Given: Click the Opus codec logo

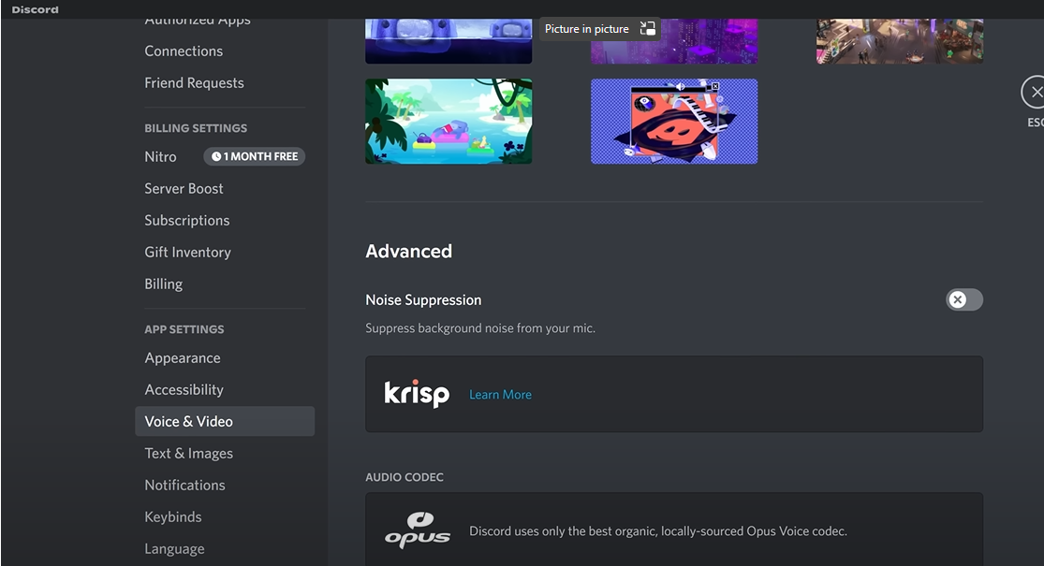Looking at the screenshot, I should 418,530.
